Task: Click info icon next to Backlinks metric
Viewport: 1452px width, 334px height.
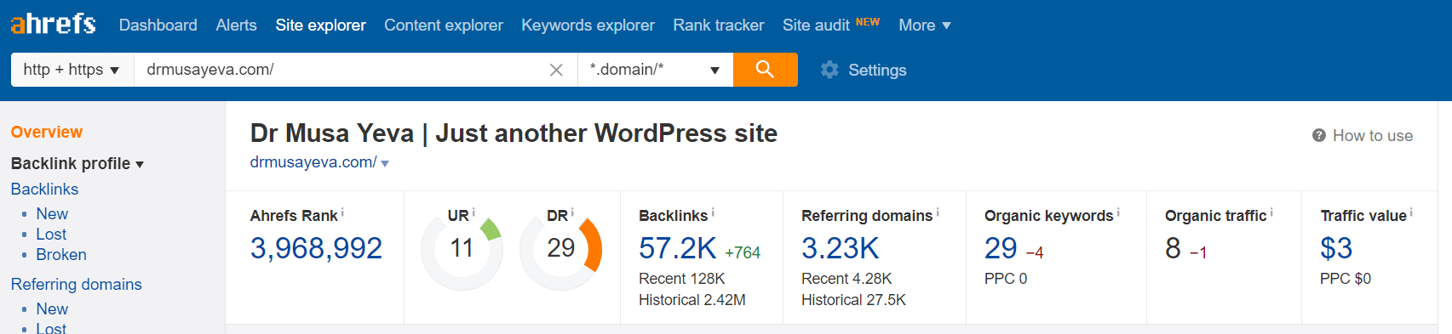Action: 713,212
